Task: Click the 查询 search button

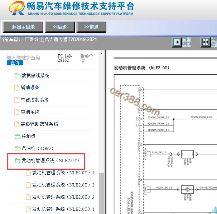Action: click(x=15, y=63)
